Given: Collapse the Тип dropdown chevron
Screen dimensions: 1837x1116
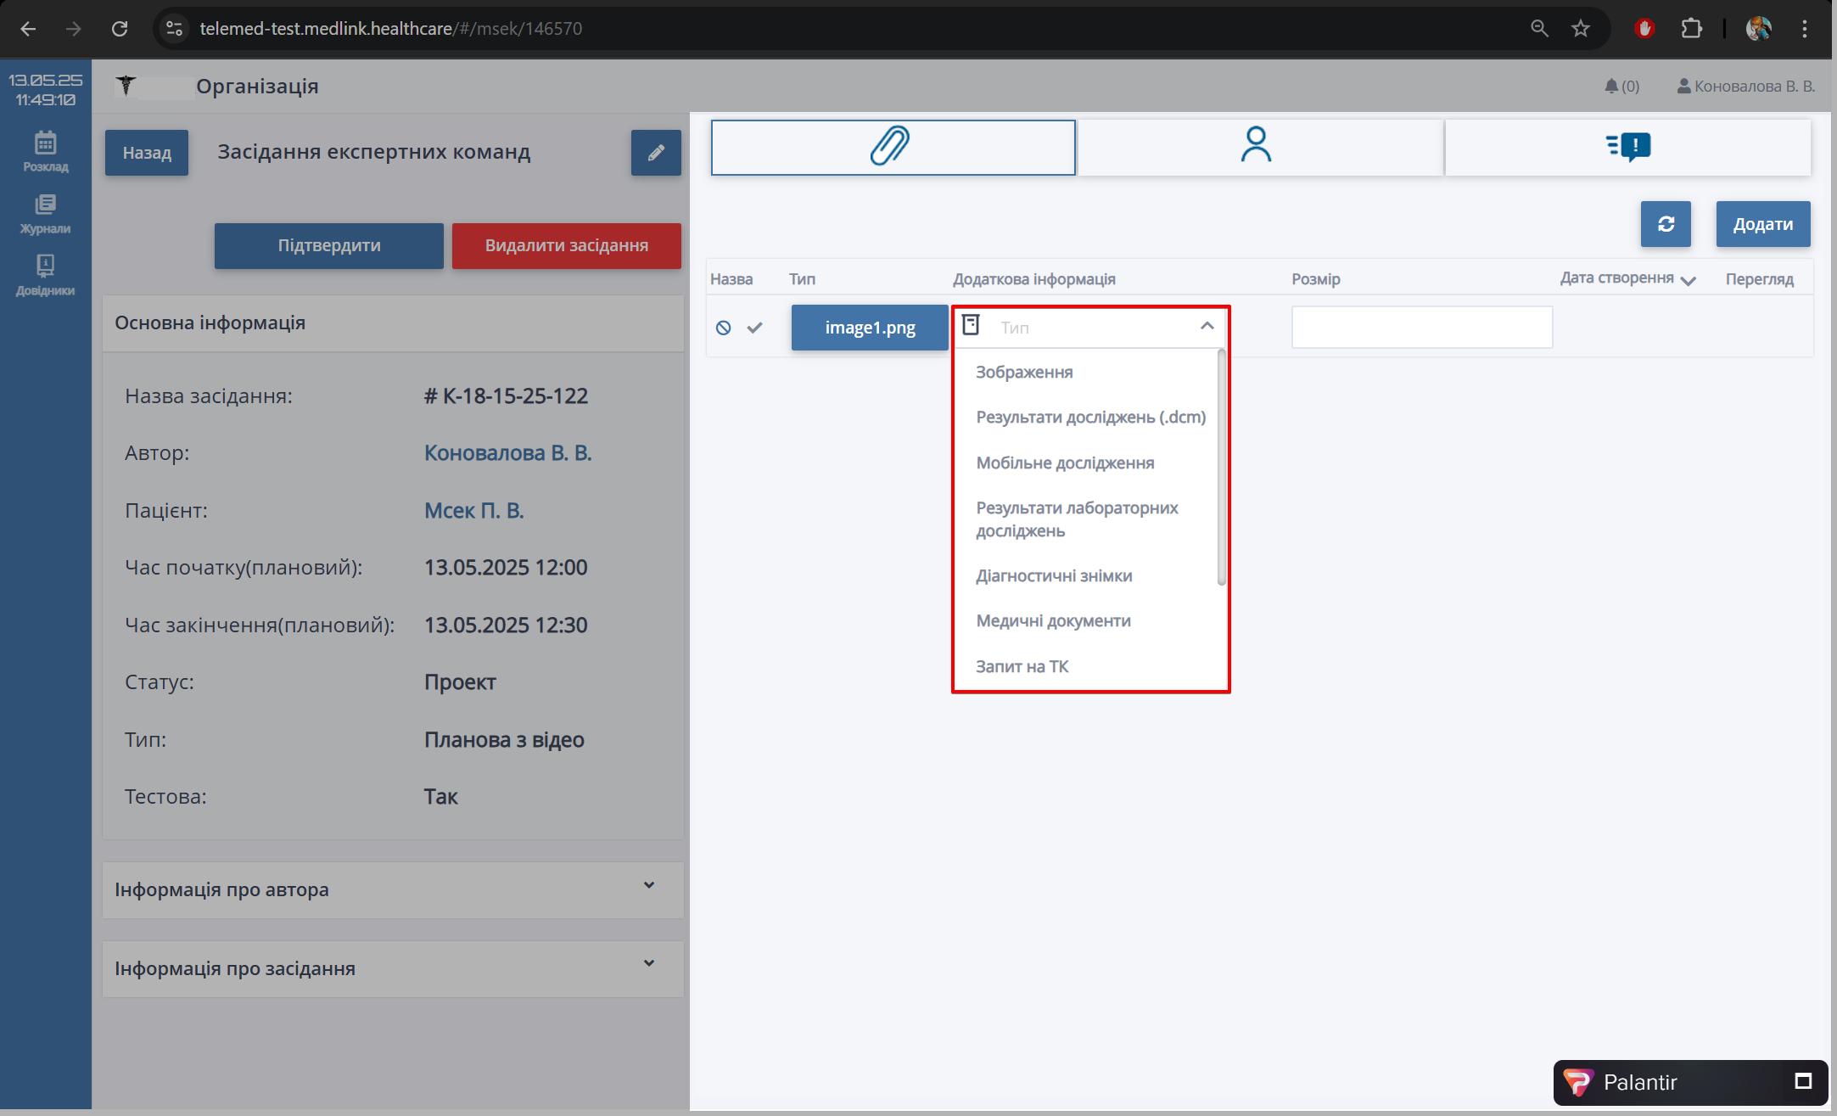Looking at the screenshot, I should (x=1207, y=327).
